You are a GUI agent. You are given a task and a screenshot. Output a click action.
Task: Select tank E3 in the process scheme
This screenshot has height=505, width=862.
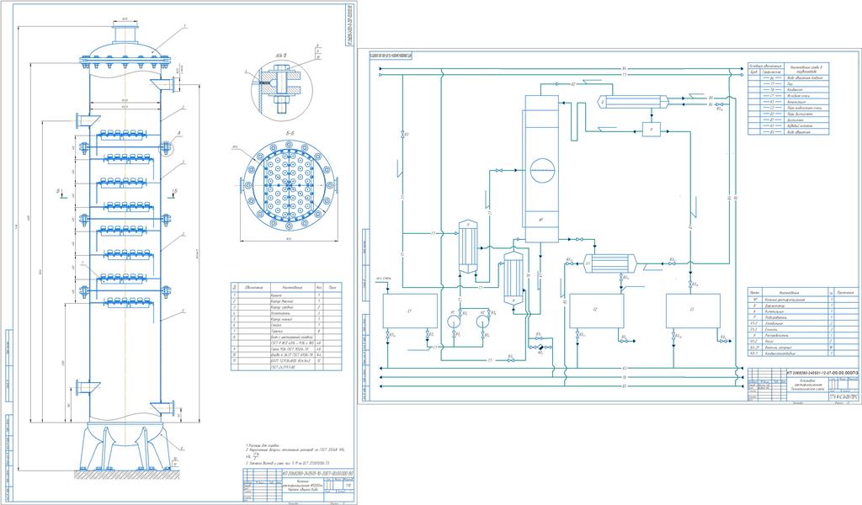pyautogui.click(x=693, y=311)
